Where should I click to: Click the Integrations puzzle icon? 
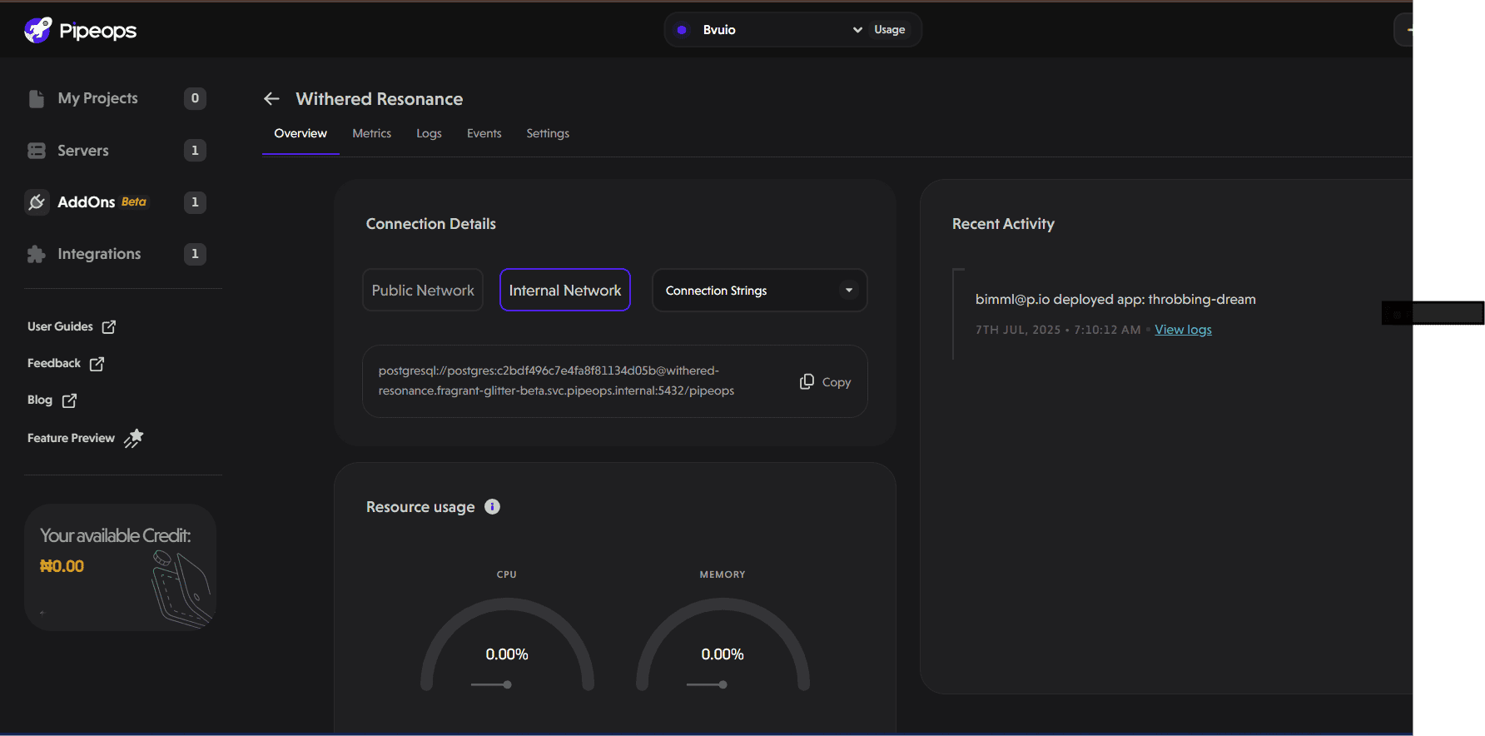coord(37,254)
